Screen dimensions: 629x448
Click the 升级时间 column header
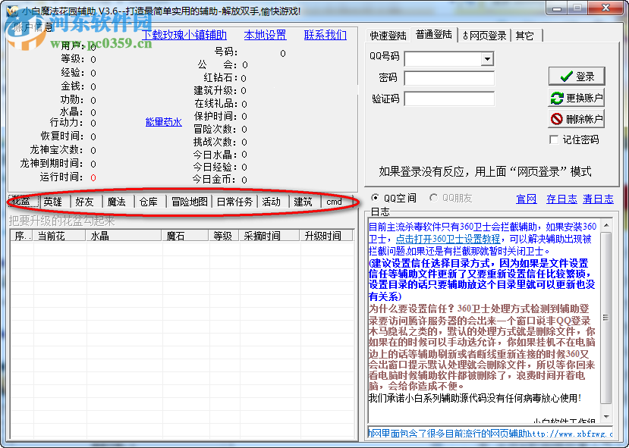click(326, 236)
